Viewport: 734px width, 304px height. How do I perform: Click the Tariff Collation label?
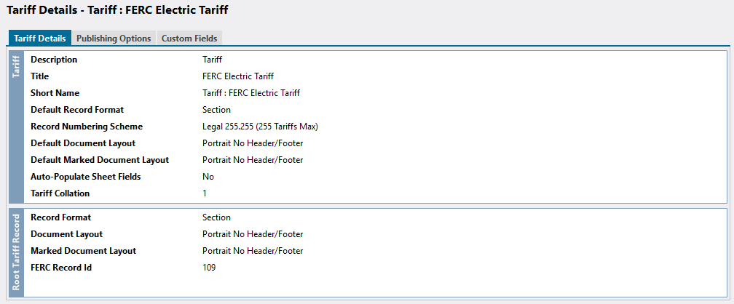tap(60, 193)
